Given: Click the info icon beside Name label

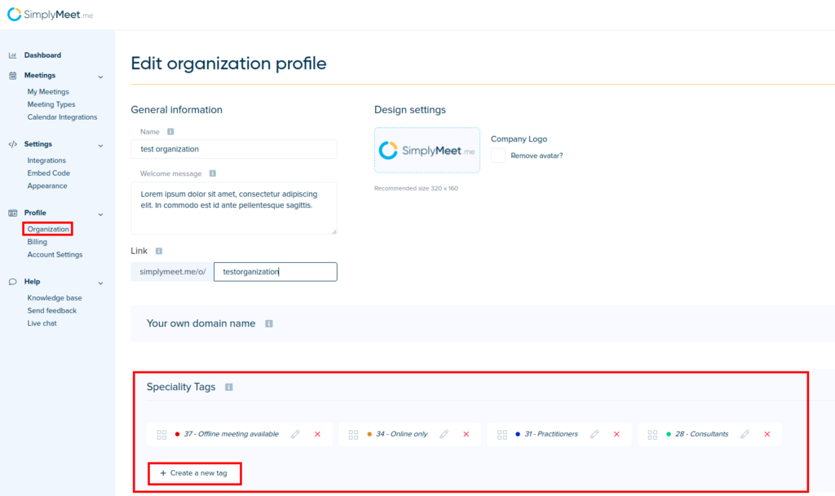Looking at the screenshot, I should click(x=170, y=132).
